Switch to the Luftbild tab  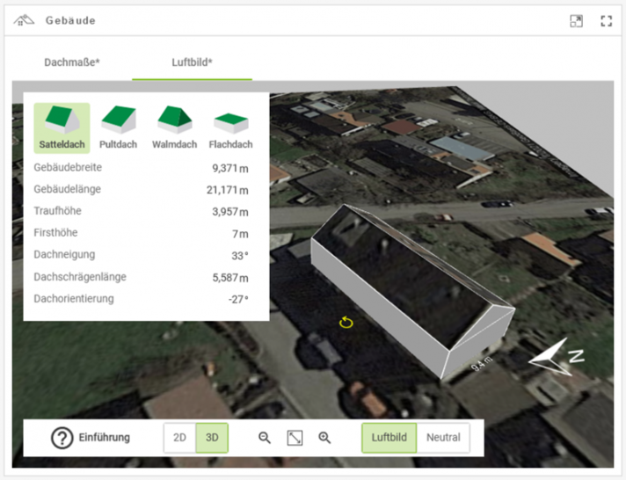[192, 62]
